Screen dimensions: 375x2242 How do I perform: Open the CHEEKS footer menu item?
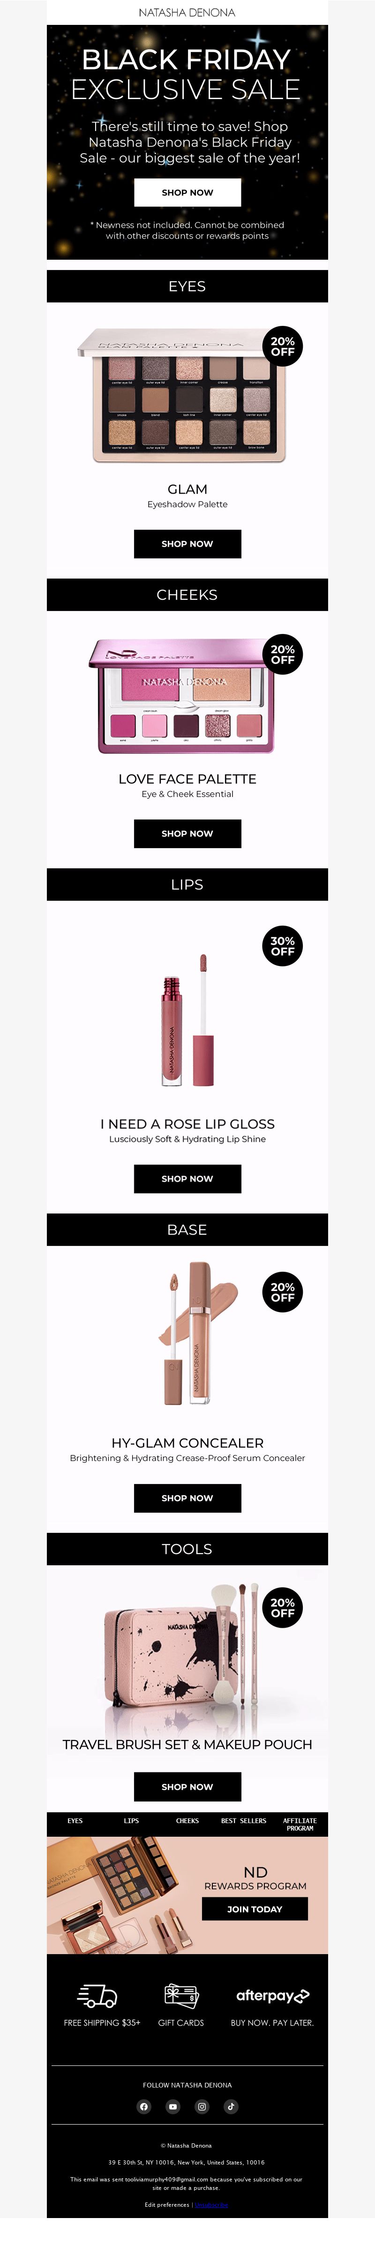point(187,1821)
